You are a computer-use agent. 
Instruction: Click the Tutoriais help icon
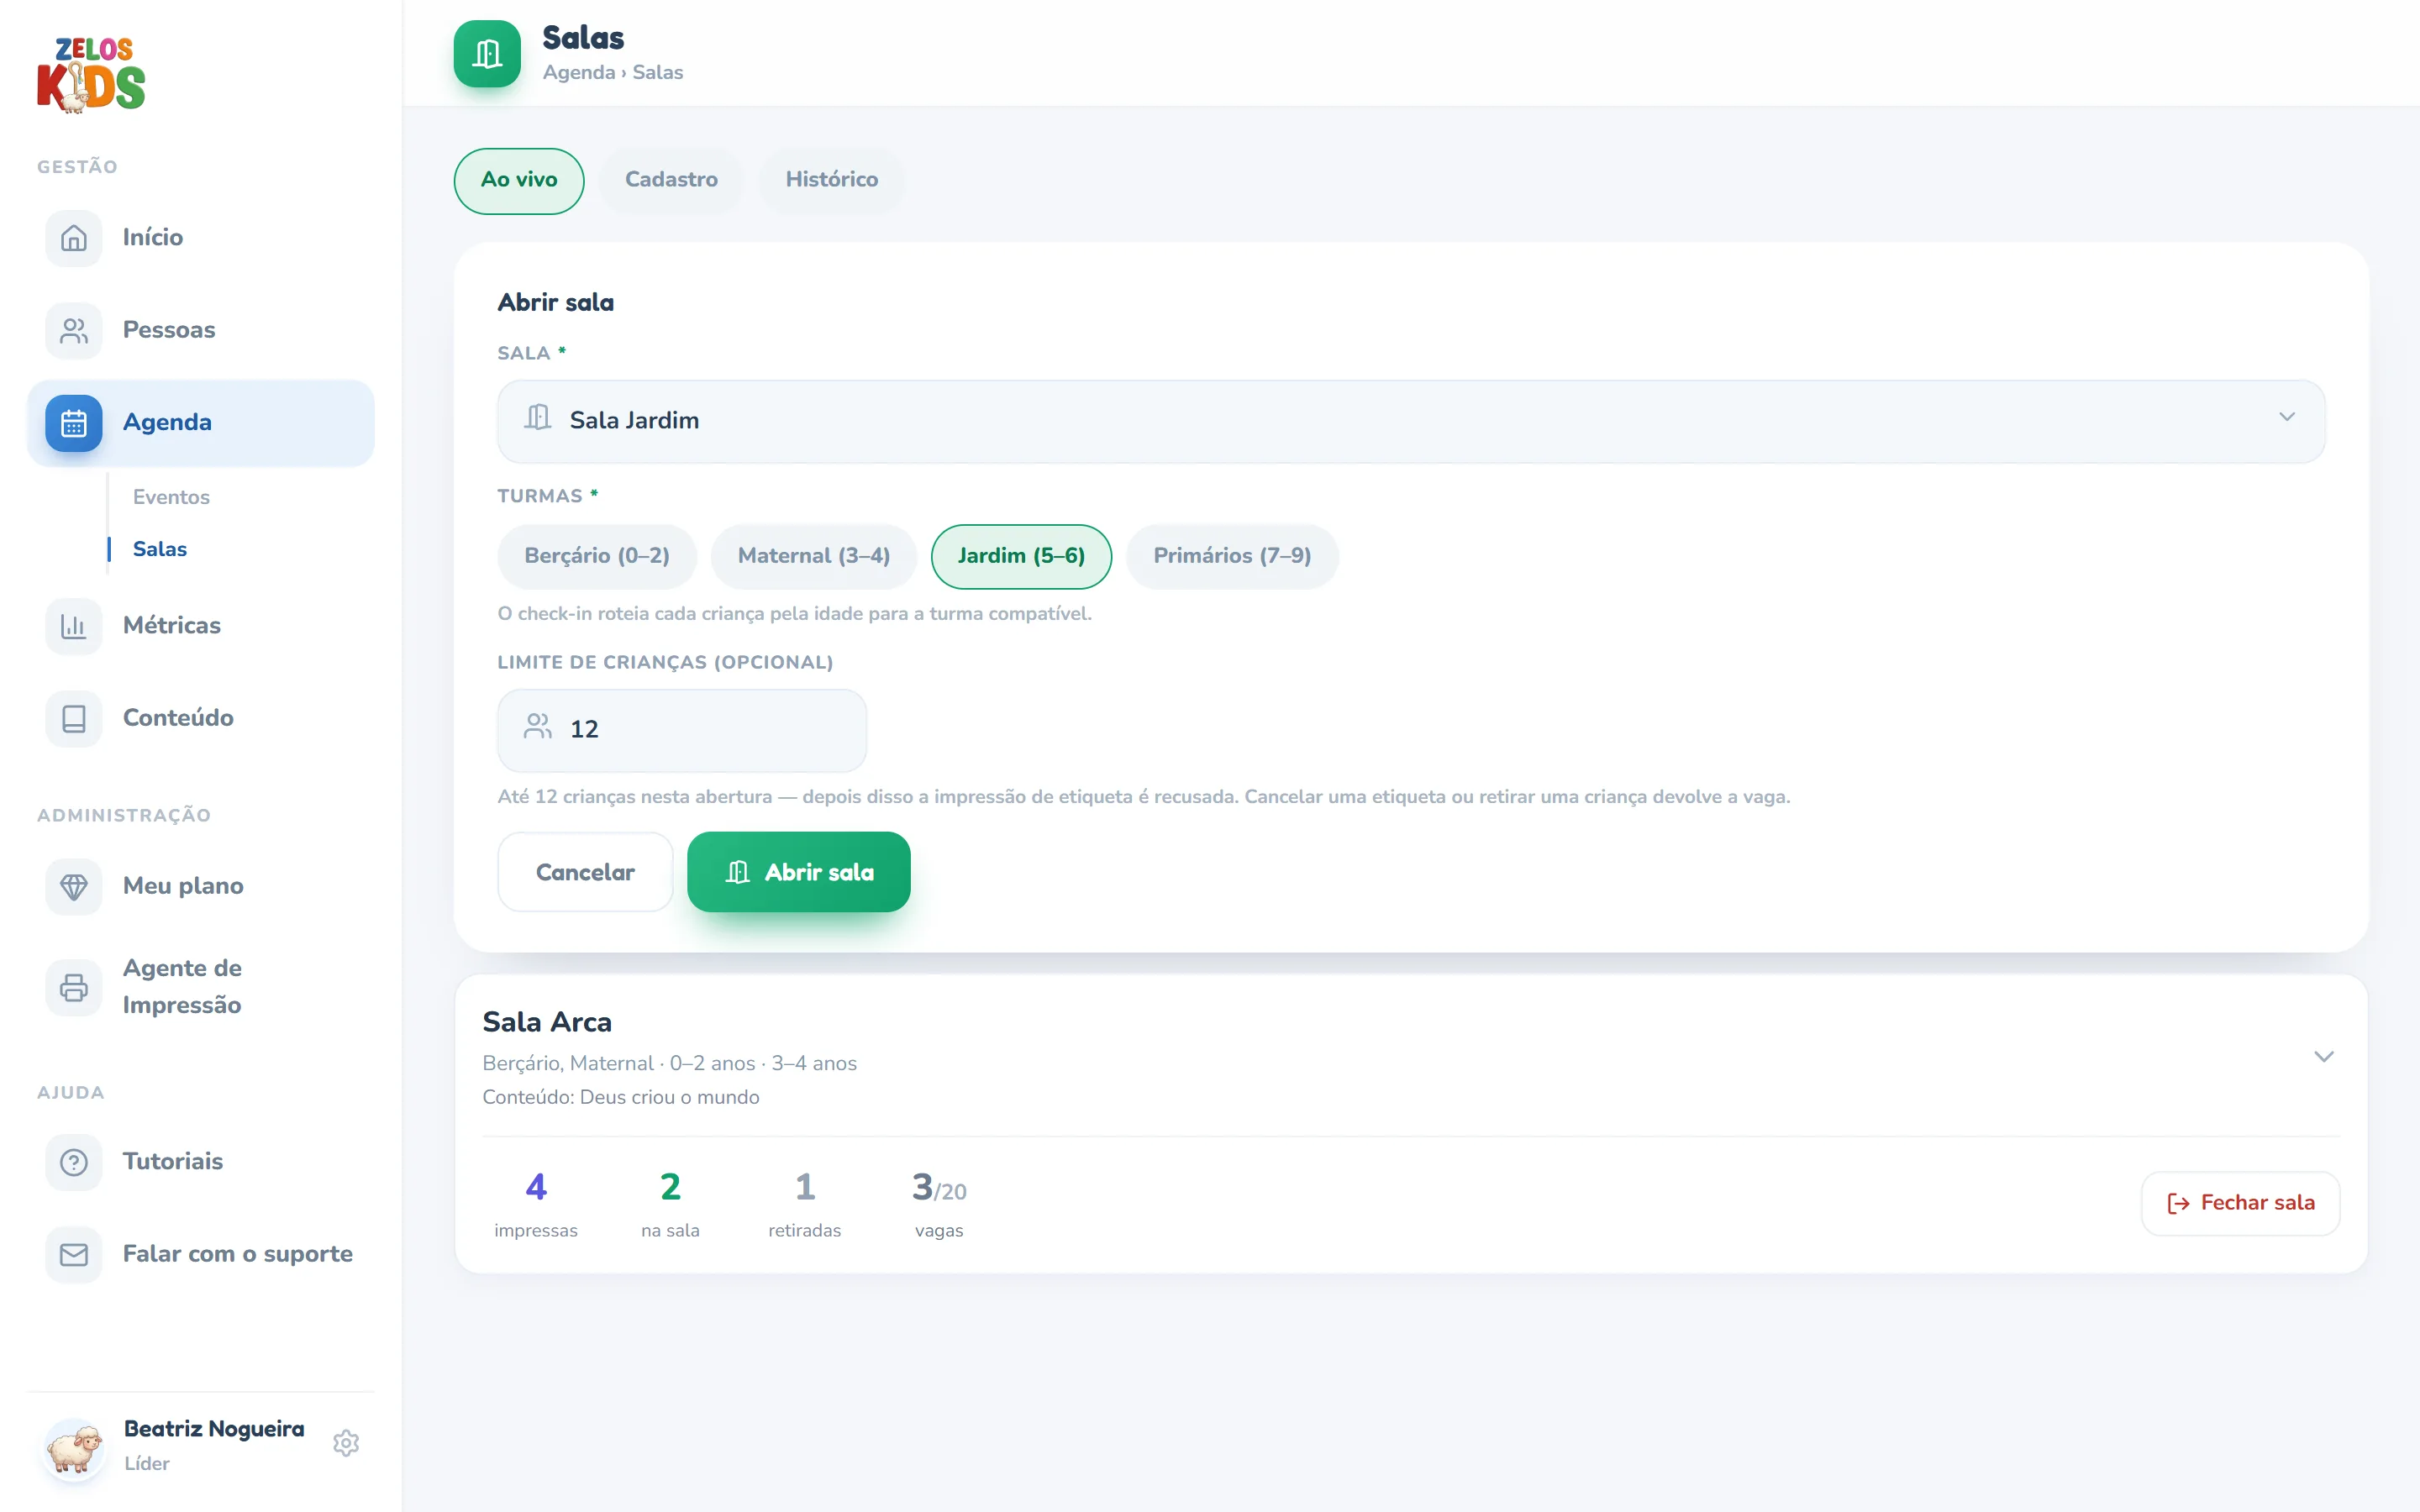coord(73,1162)
